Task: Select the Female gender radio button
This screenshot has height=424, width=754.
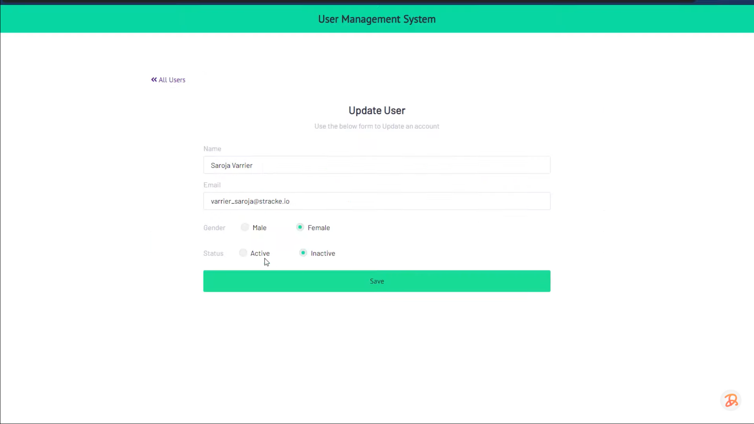Action: click(300, 227)
